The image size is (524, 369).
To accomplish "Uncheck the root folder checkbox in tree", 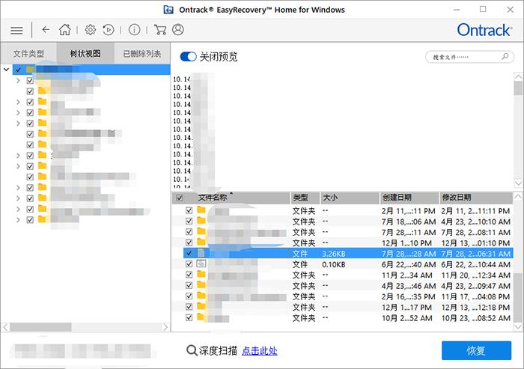I will point(18,70).
